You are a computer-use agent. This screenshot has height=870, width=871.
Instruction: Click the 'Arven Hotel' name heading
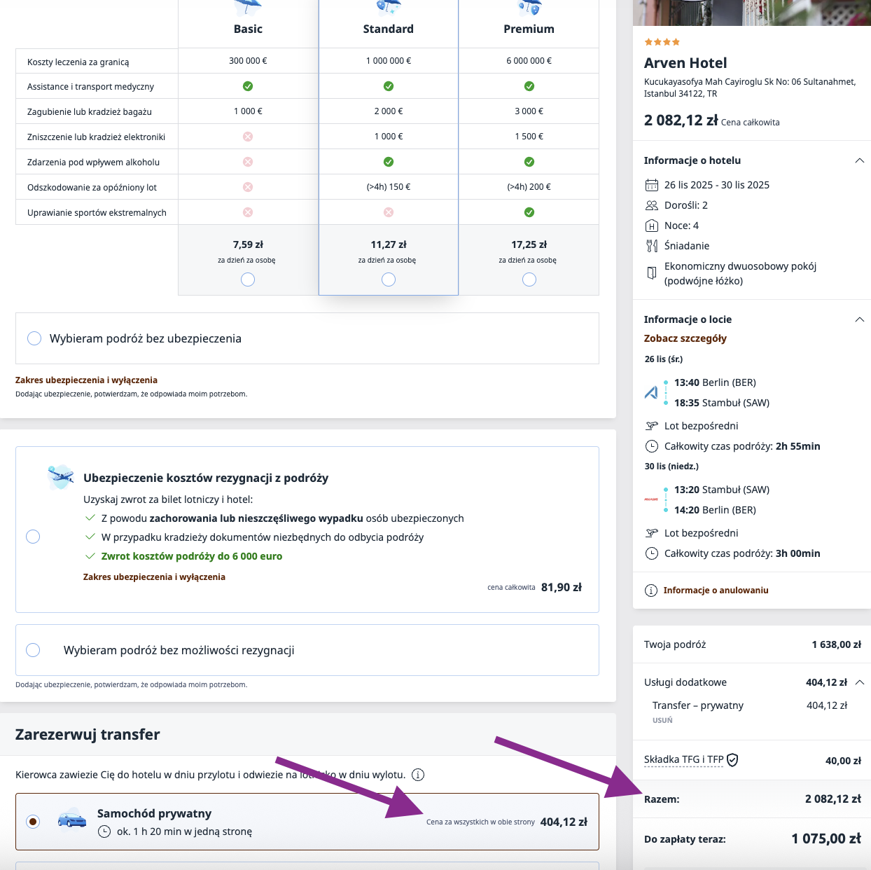(685, 63)
